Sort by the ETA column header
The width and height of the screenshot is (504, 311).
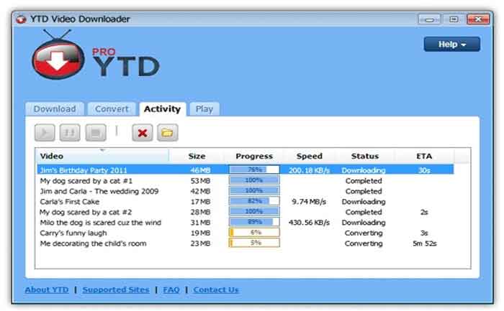coord(424,156)
